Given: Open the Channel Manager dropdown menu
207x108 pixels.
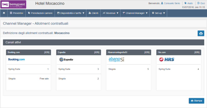Looking at the screenshot, I should (135, 13).
